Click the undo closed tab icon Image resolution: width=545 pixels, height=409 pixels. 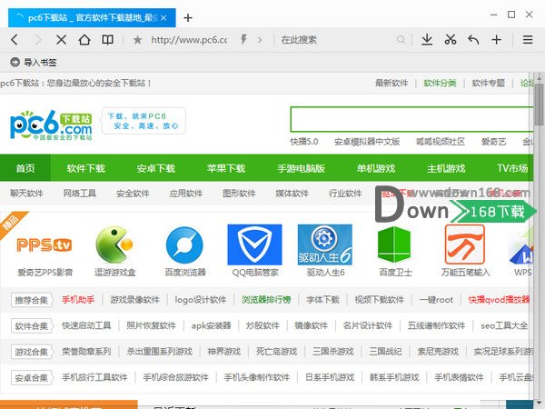coord(473,40)
